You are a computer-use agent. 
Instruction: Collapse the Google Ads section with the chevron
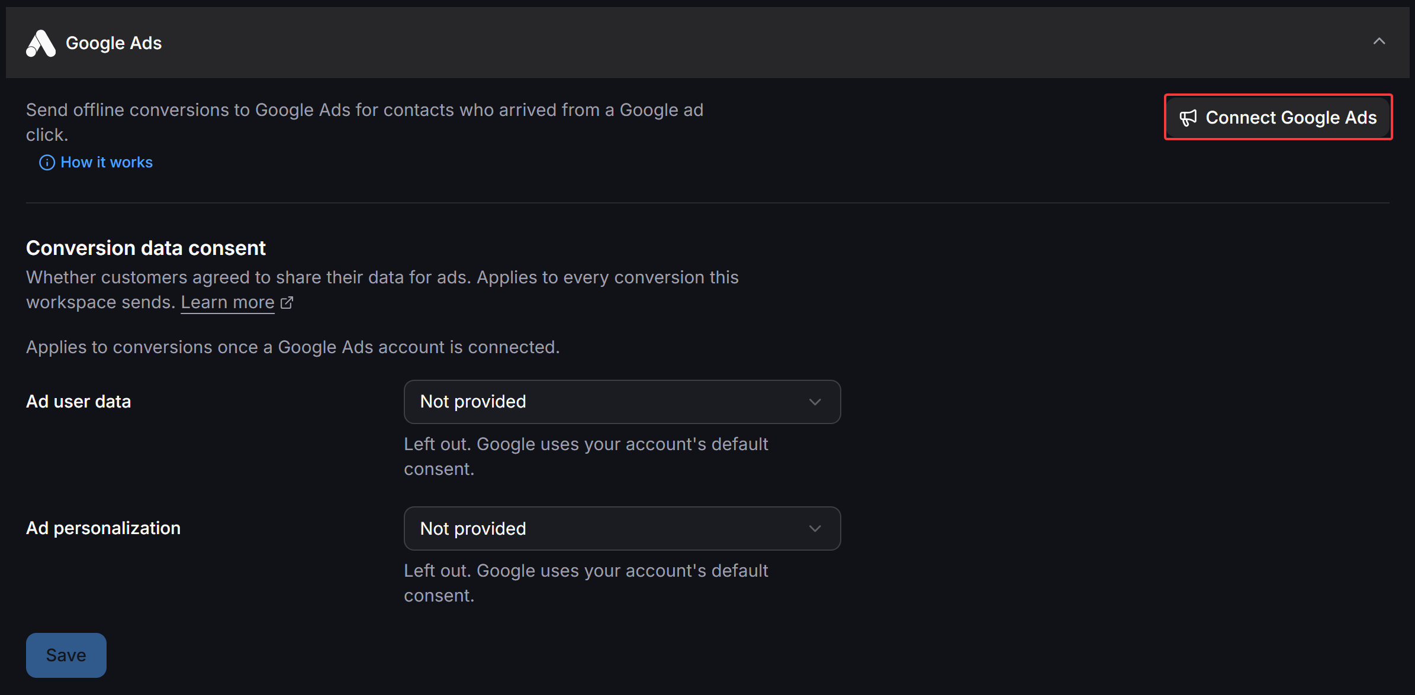[x=1379, y=41]
